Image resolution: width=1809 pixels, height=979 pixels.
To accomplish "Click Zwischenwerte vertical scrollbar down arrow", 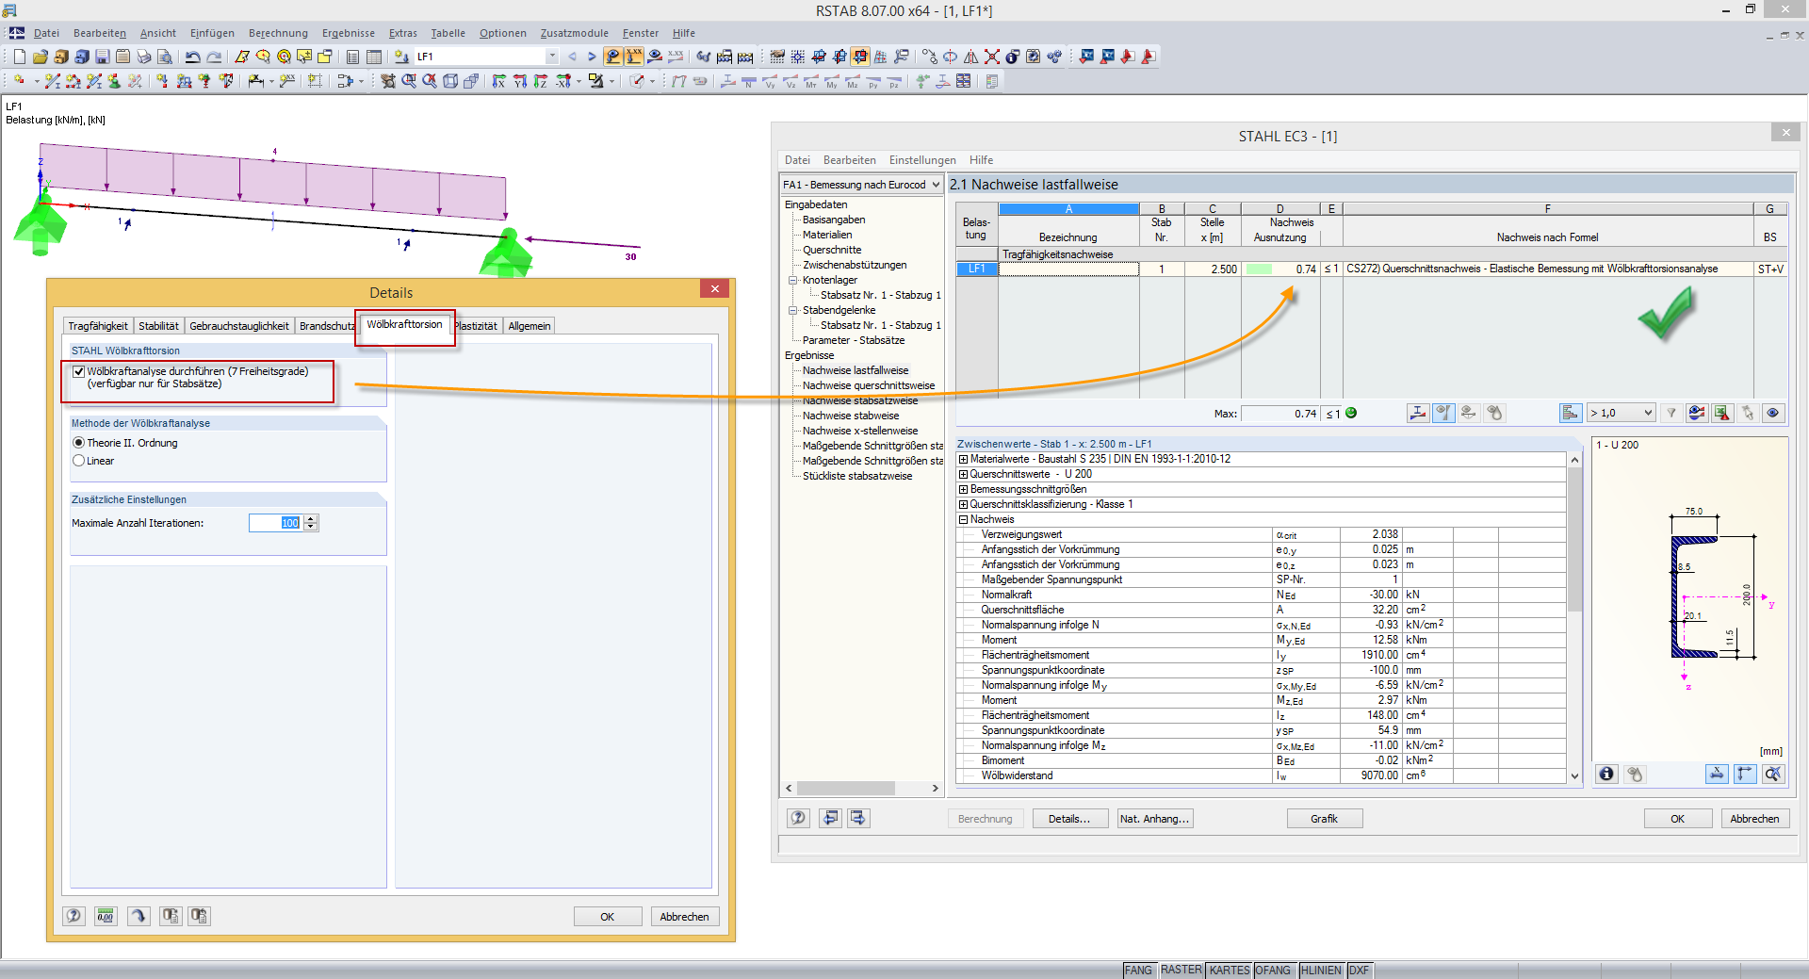I will point(1574,776).
